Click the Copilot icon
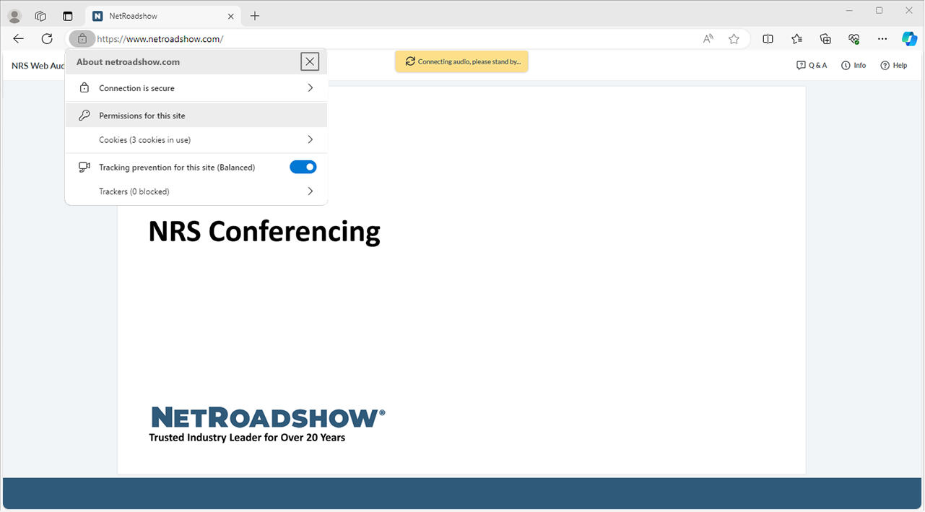This screenshot has height=512, width=925. (909, 38)
